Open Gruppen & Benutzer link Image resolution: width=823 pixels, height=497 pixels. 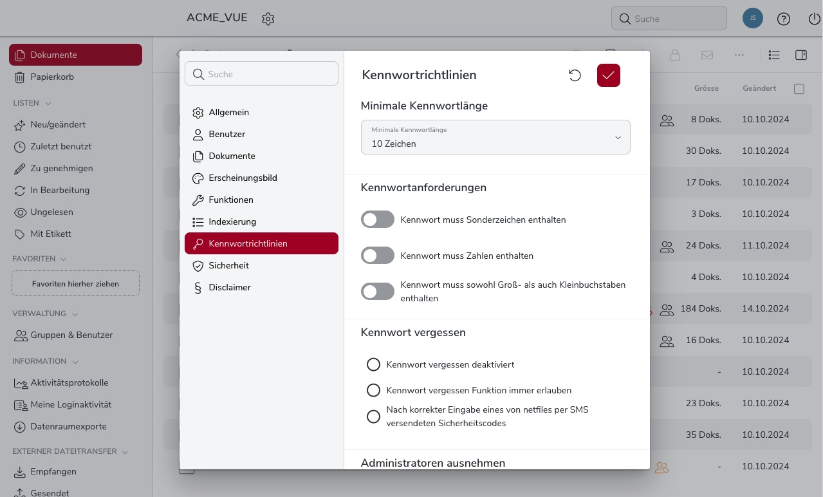pyautogui.click(x=71, y=335)
